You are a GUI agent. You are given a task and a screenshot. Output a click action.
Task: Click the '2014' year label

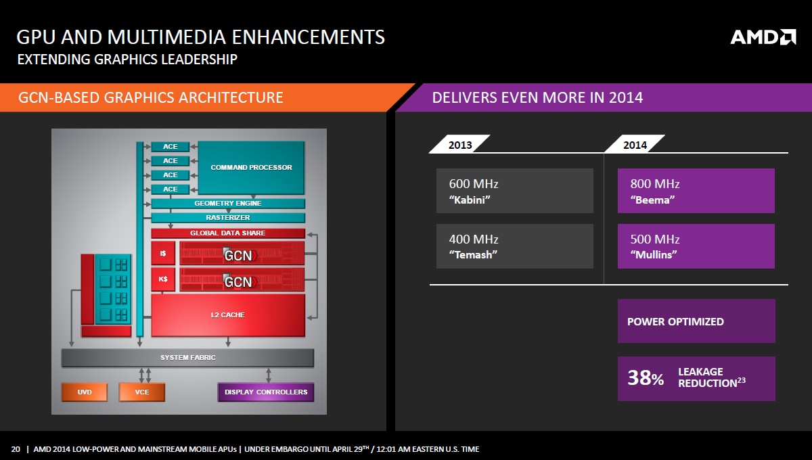[x=635, y=144]
